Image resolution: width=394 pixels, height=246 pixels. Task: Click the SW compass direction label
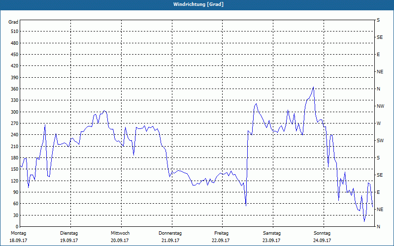380,141
